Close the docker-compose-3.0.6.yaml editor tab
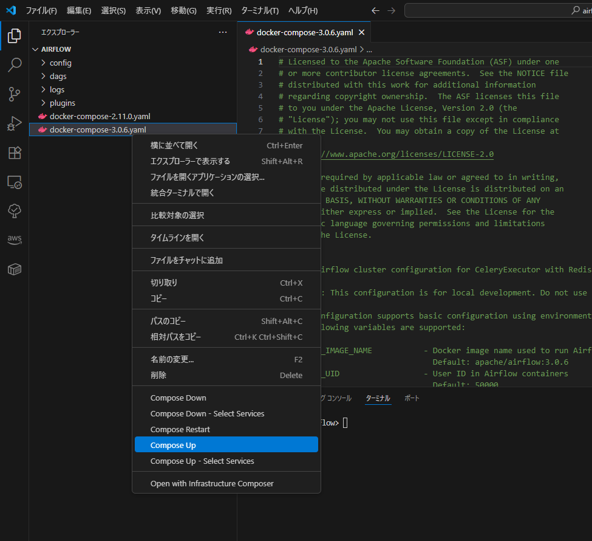Image resolution: width=592 pixels, height=541 pixels. pyautogui.click(x=362, y=32)
